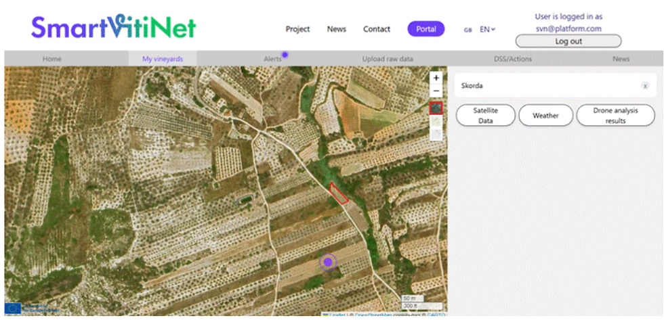This screenshot has height=320, width=664.
Task: Select My vineyards tab
Action: point(163,59)
